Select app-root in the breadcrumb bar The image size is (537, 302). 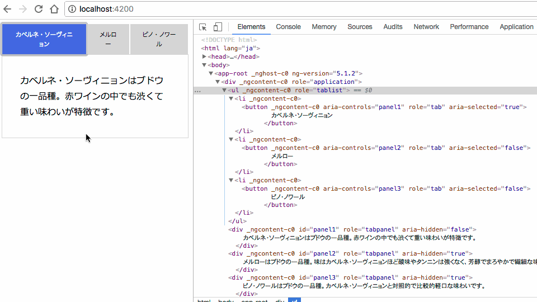click(255, 300)
